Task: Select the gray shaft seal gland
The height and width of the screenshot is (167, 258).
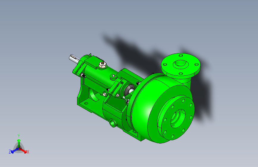Action: tap(129, 89)
